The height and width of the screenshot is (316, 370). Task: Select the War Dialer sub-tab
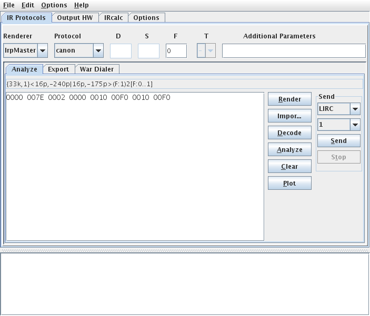[97, 69]
